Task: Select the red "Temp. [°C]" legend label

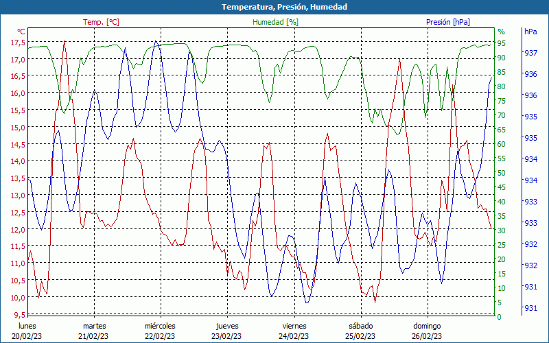Action: (x=101, y=22)
